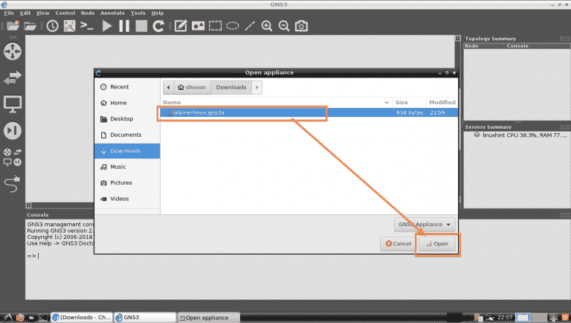Select the insert picture tool
571x323 pixels.
(198, 26)
